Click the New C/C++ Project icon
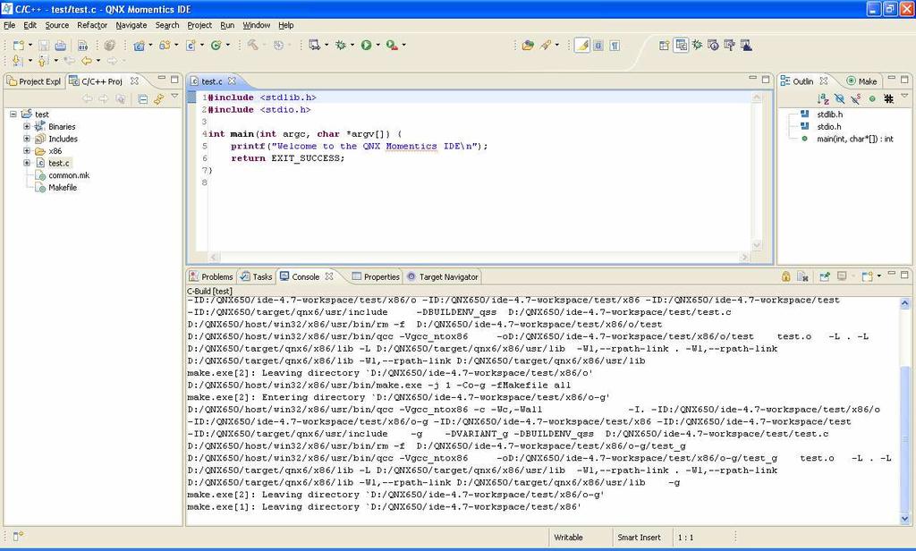 coord(139,46)
